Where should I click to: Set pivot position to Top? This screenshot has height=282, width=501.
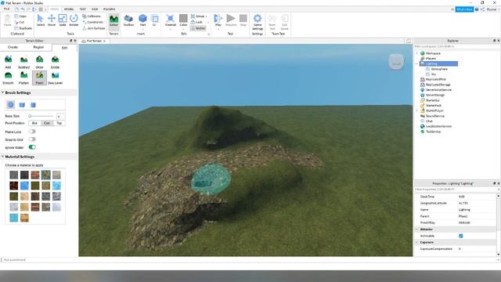(59, 123)
